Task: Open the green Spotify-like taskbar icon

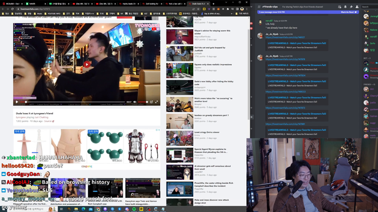Action: (134, 209)
